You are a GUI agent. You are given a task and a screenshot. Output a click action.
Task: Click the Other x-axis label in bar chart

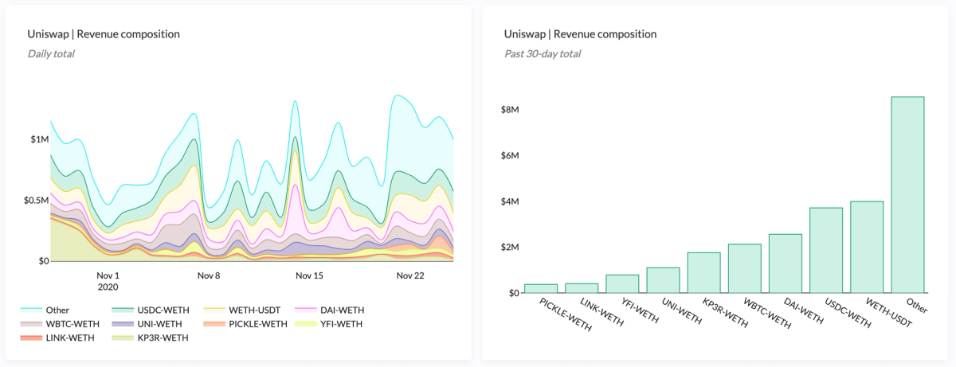tap(915, 305)
